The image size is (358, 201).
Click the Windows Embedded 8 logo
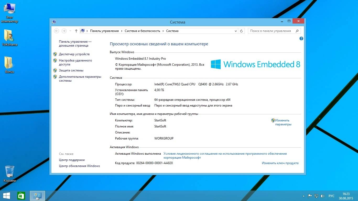point(256,64)
